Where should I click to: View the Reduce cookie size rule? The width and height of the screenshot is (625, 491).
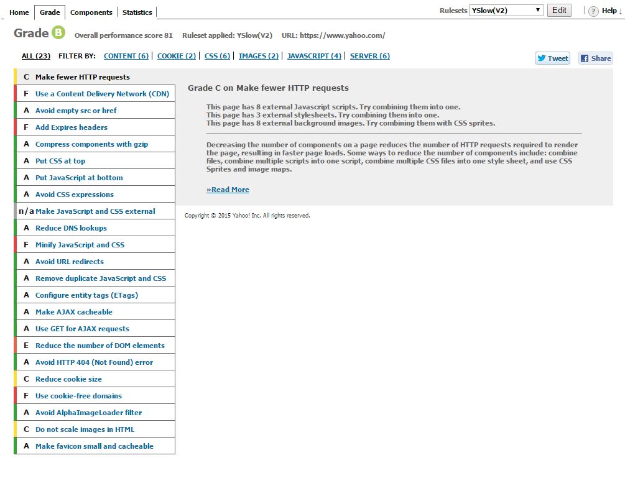pos(95,379)
